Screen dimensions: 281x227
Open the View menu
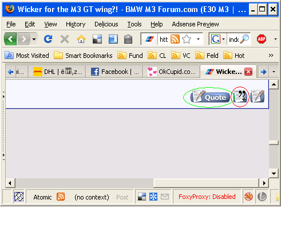(50, 24)
